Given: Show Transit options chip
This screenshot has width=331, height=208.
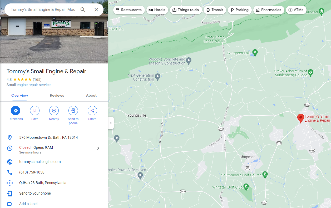Looking at the screenshot, I should 215,10.
